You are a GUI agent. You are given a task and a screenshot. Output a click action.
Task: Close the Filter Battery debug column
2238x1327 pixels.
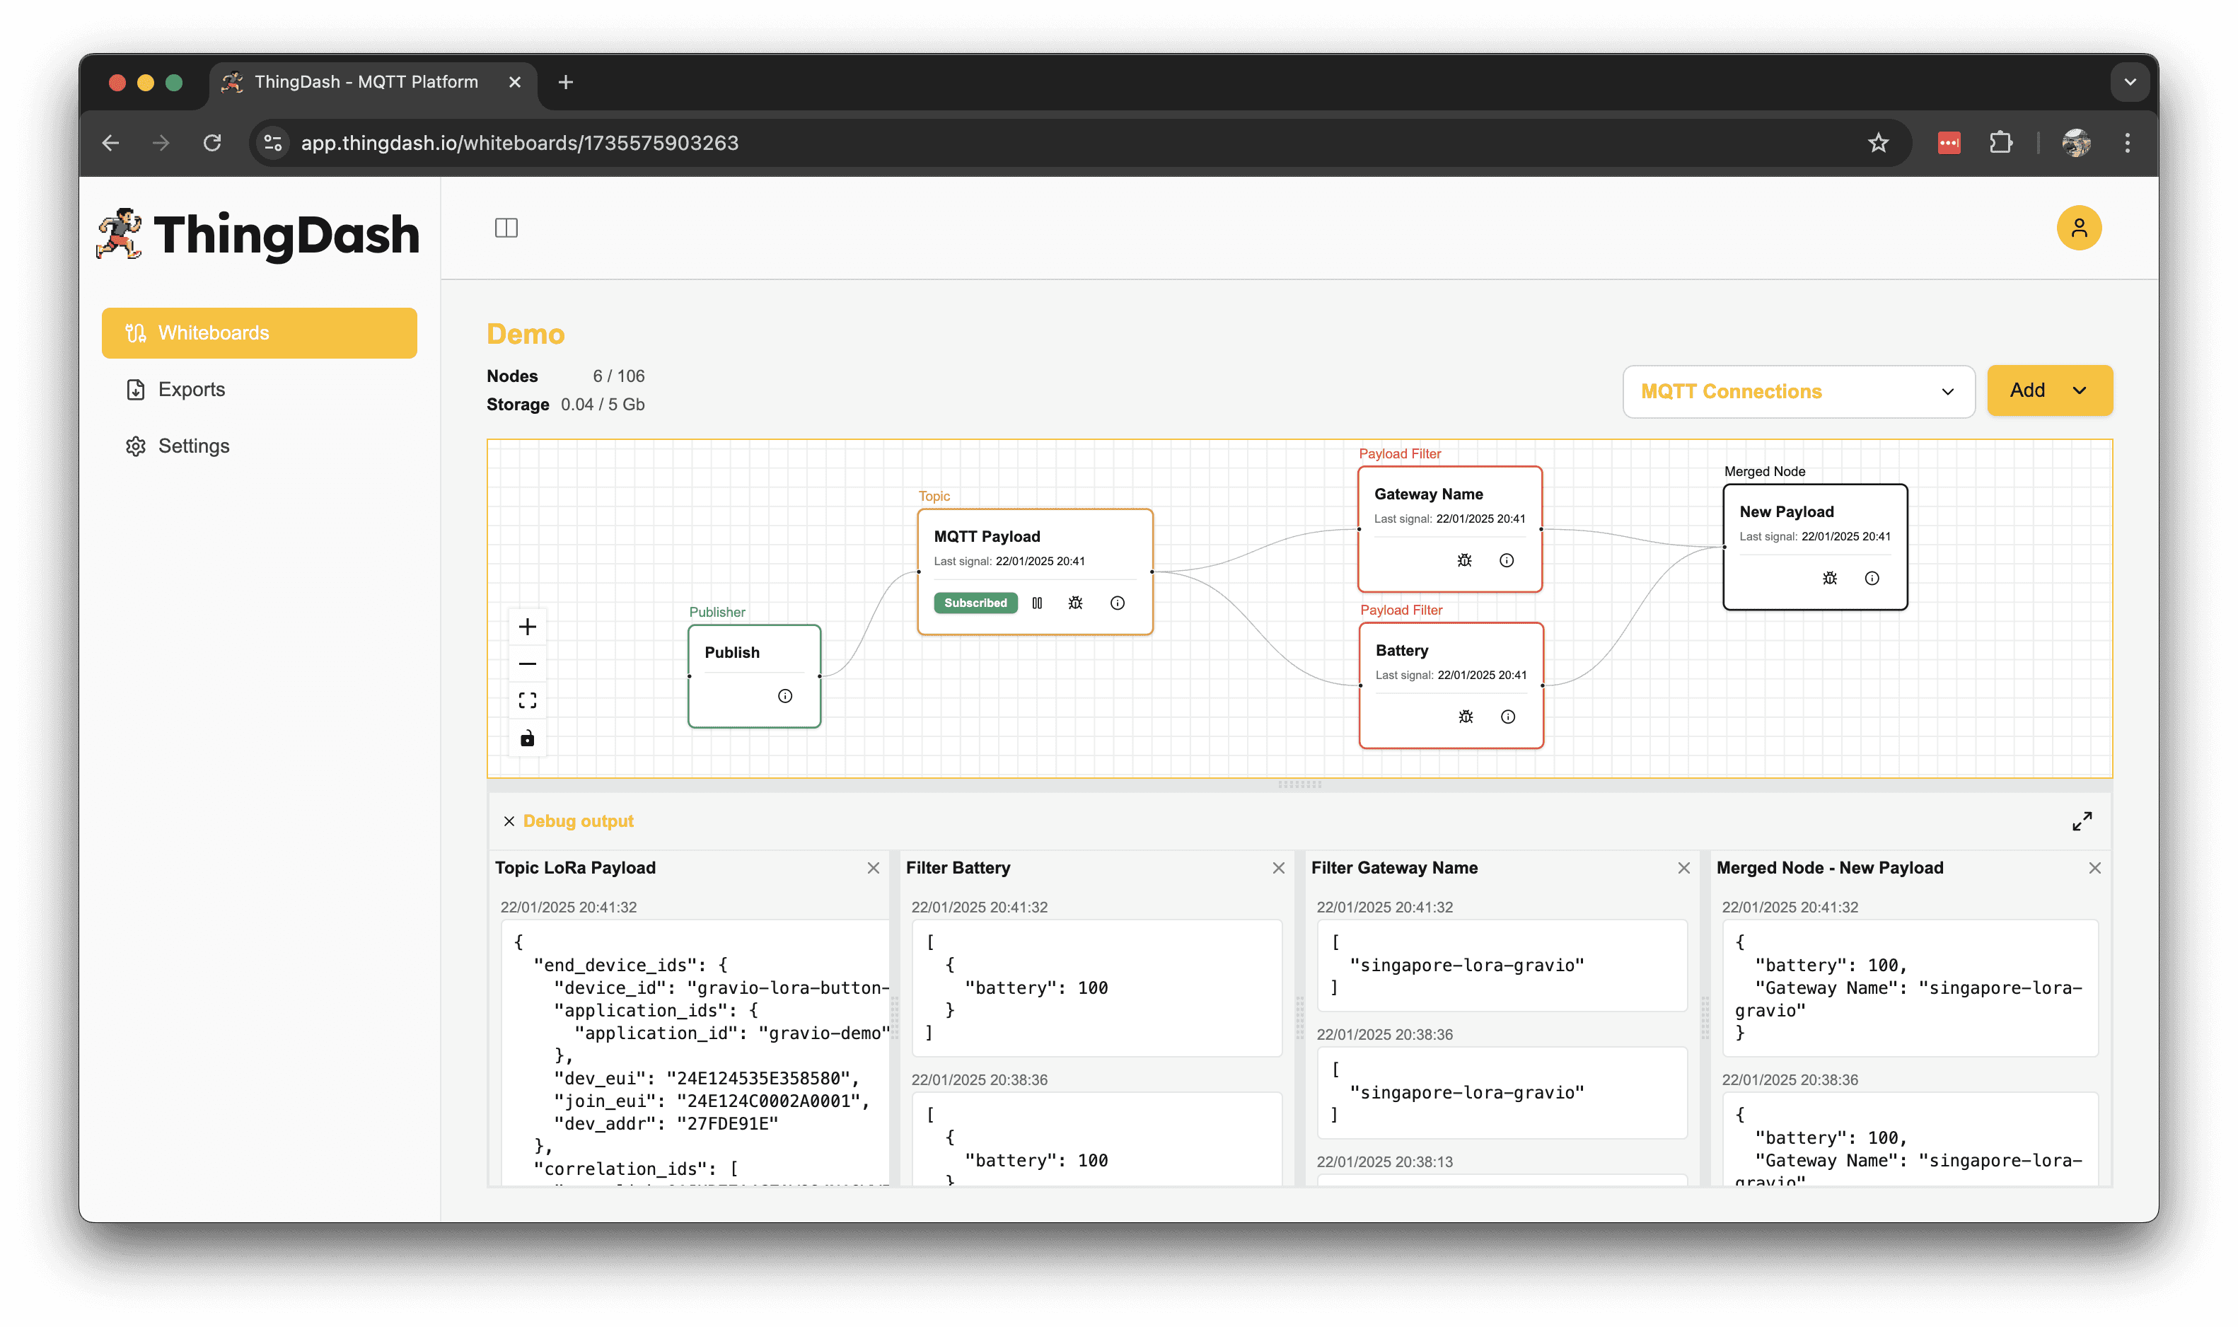[1277, 867]
